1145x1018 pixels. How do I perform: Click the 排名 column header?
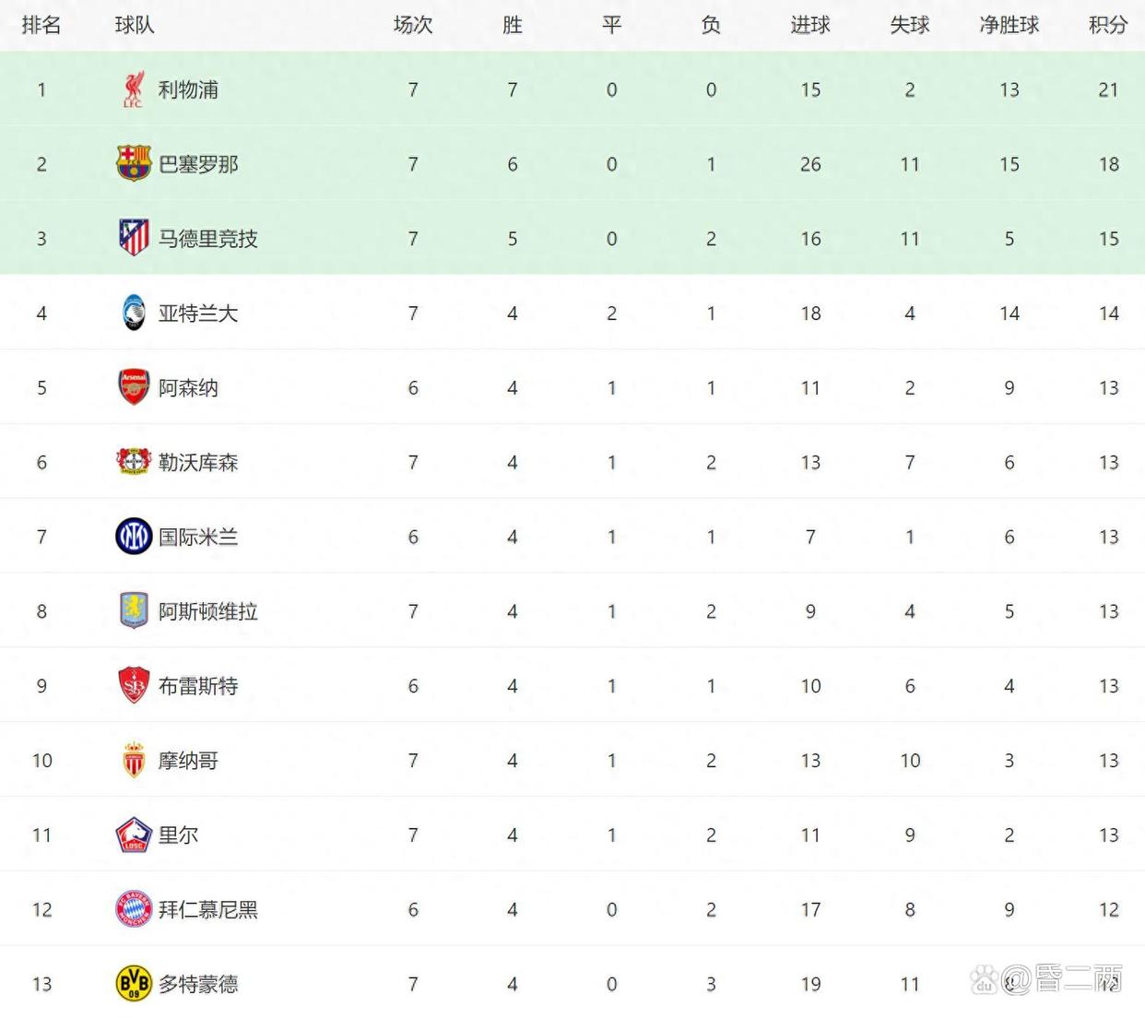[x=41, y=25]
